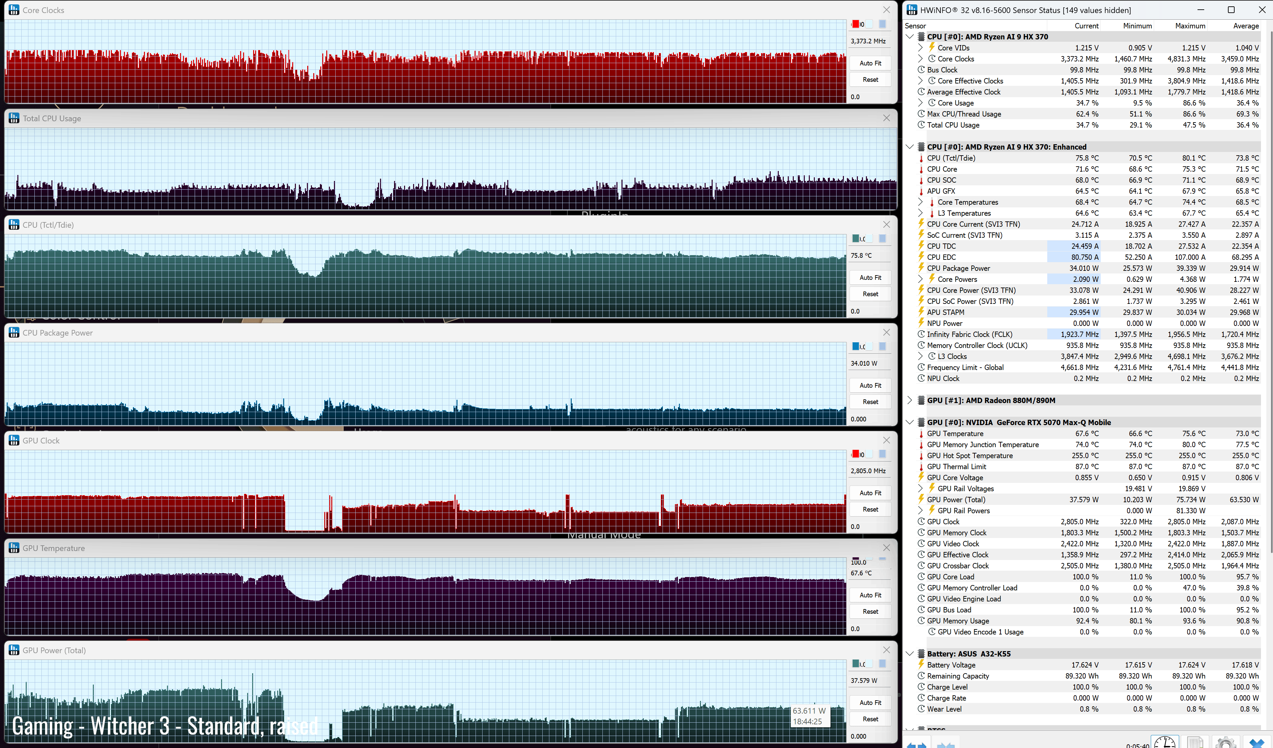This screenshot has height=748, width=1273.
Task: Click Reset in the GPU Temperature graph
Action: (x=870, y=611)
